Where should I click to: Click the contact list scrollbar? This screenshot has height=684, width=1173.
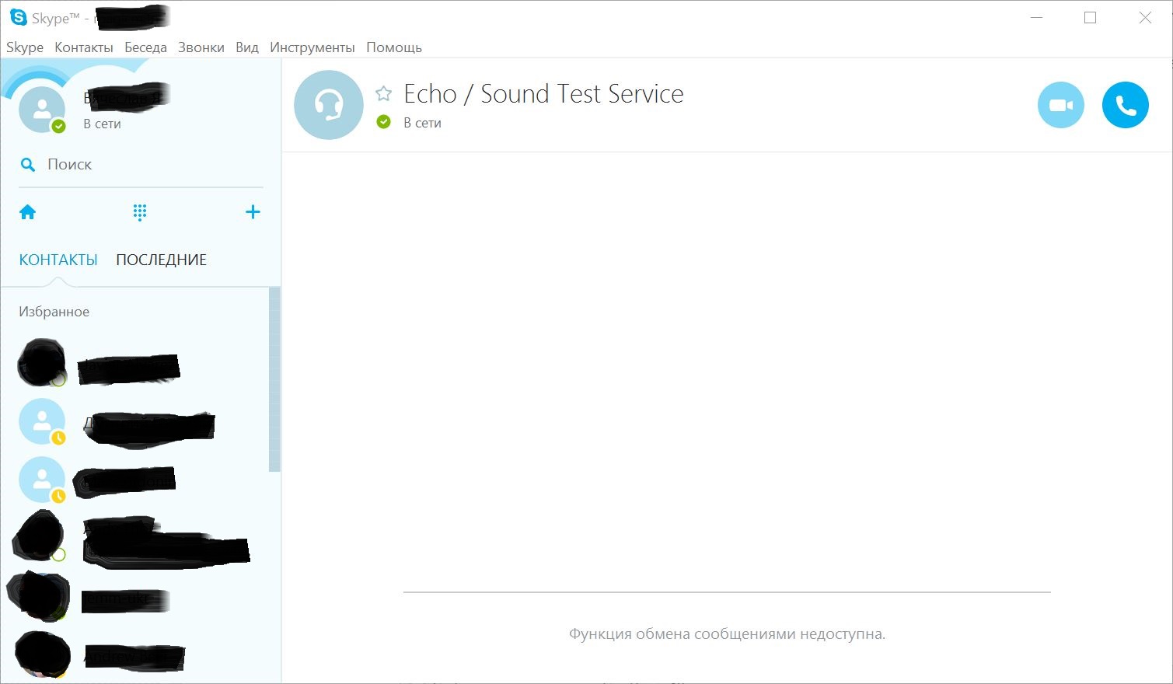pyautogui.click(x=274, y=379)
